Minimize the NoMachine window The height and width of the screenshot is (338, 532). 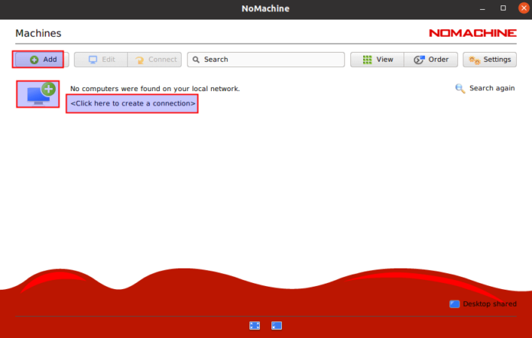(482, 8)
